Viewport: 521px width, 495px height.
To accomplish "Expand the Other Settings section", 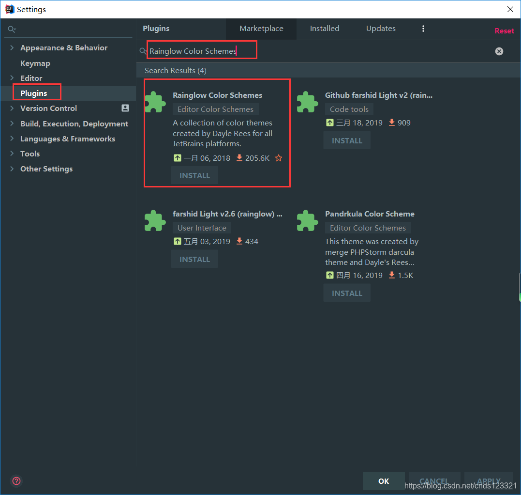I will click(x=12, y=169).
